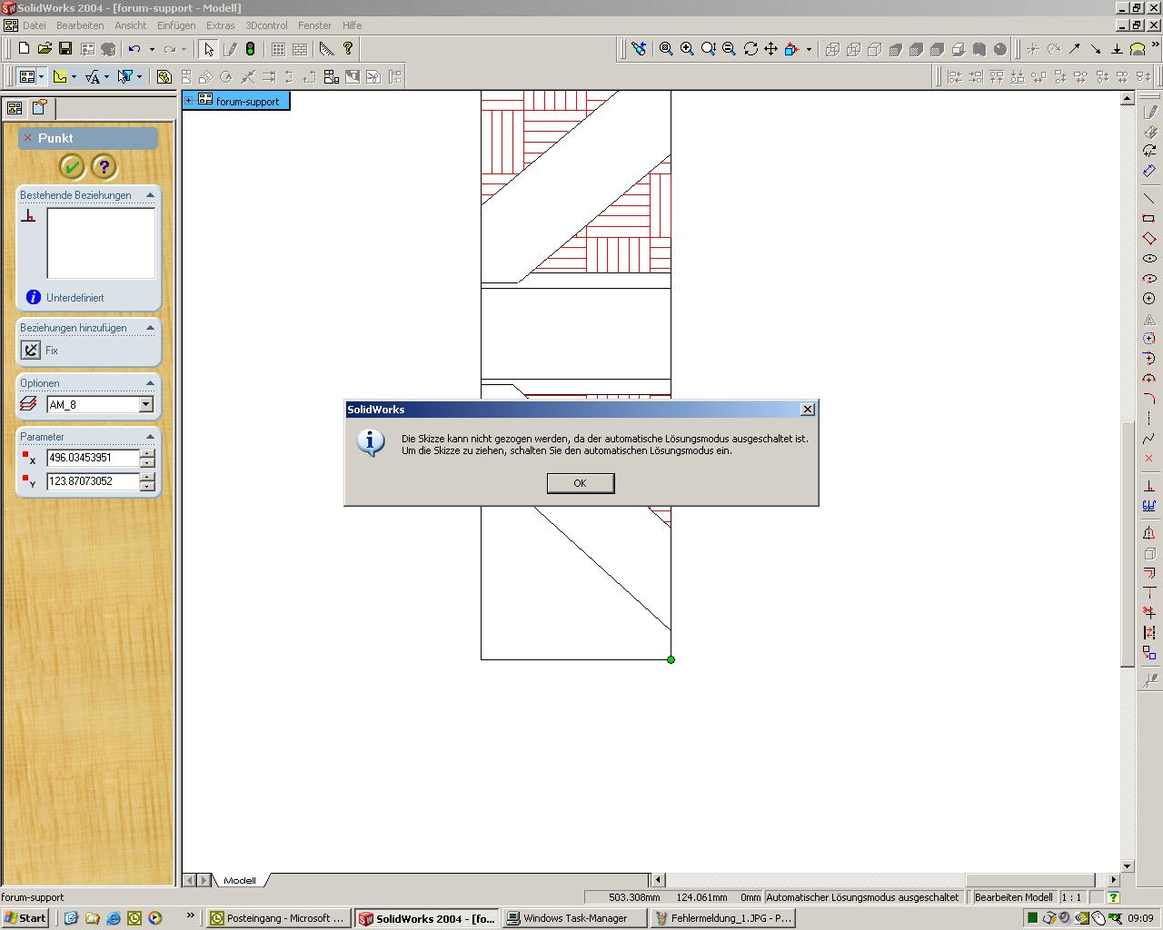Image resolution: width=1163 pixels, height=930 pixels.
Task: Decrease the Y parameter with spinner down
Action: pyautogui.click(x=147, y=486)
